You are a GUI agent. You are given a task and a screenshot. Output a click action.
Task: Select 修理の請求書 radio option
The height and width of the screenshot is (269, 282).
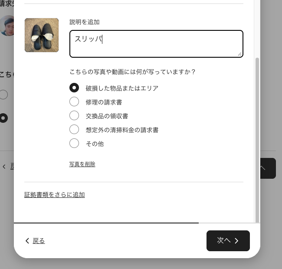point(74,102)
